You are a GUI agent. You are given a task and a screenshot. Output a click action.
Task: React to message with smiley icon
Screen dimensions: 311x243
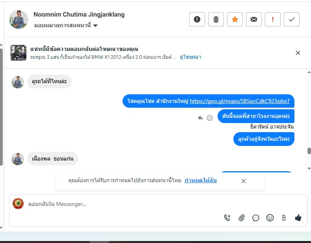pos(210,118)
